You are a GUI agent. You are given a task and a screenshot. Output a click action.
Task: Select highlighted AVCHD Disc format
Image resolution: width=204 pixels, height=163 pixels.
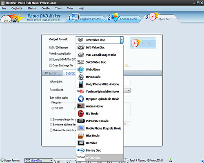(x=100, y=157)
